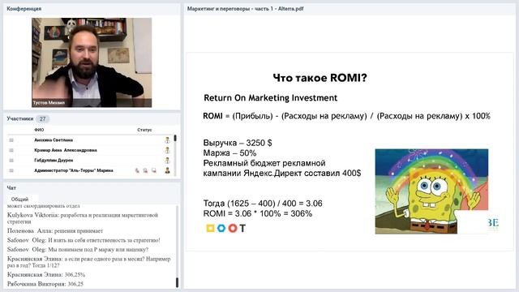Select participant name Анохина Светлана

(54, 140)
